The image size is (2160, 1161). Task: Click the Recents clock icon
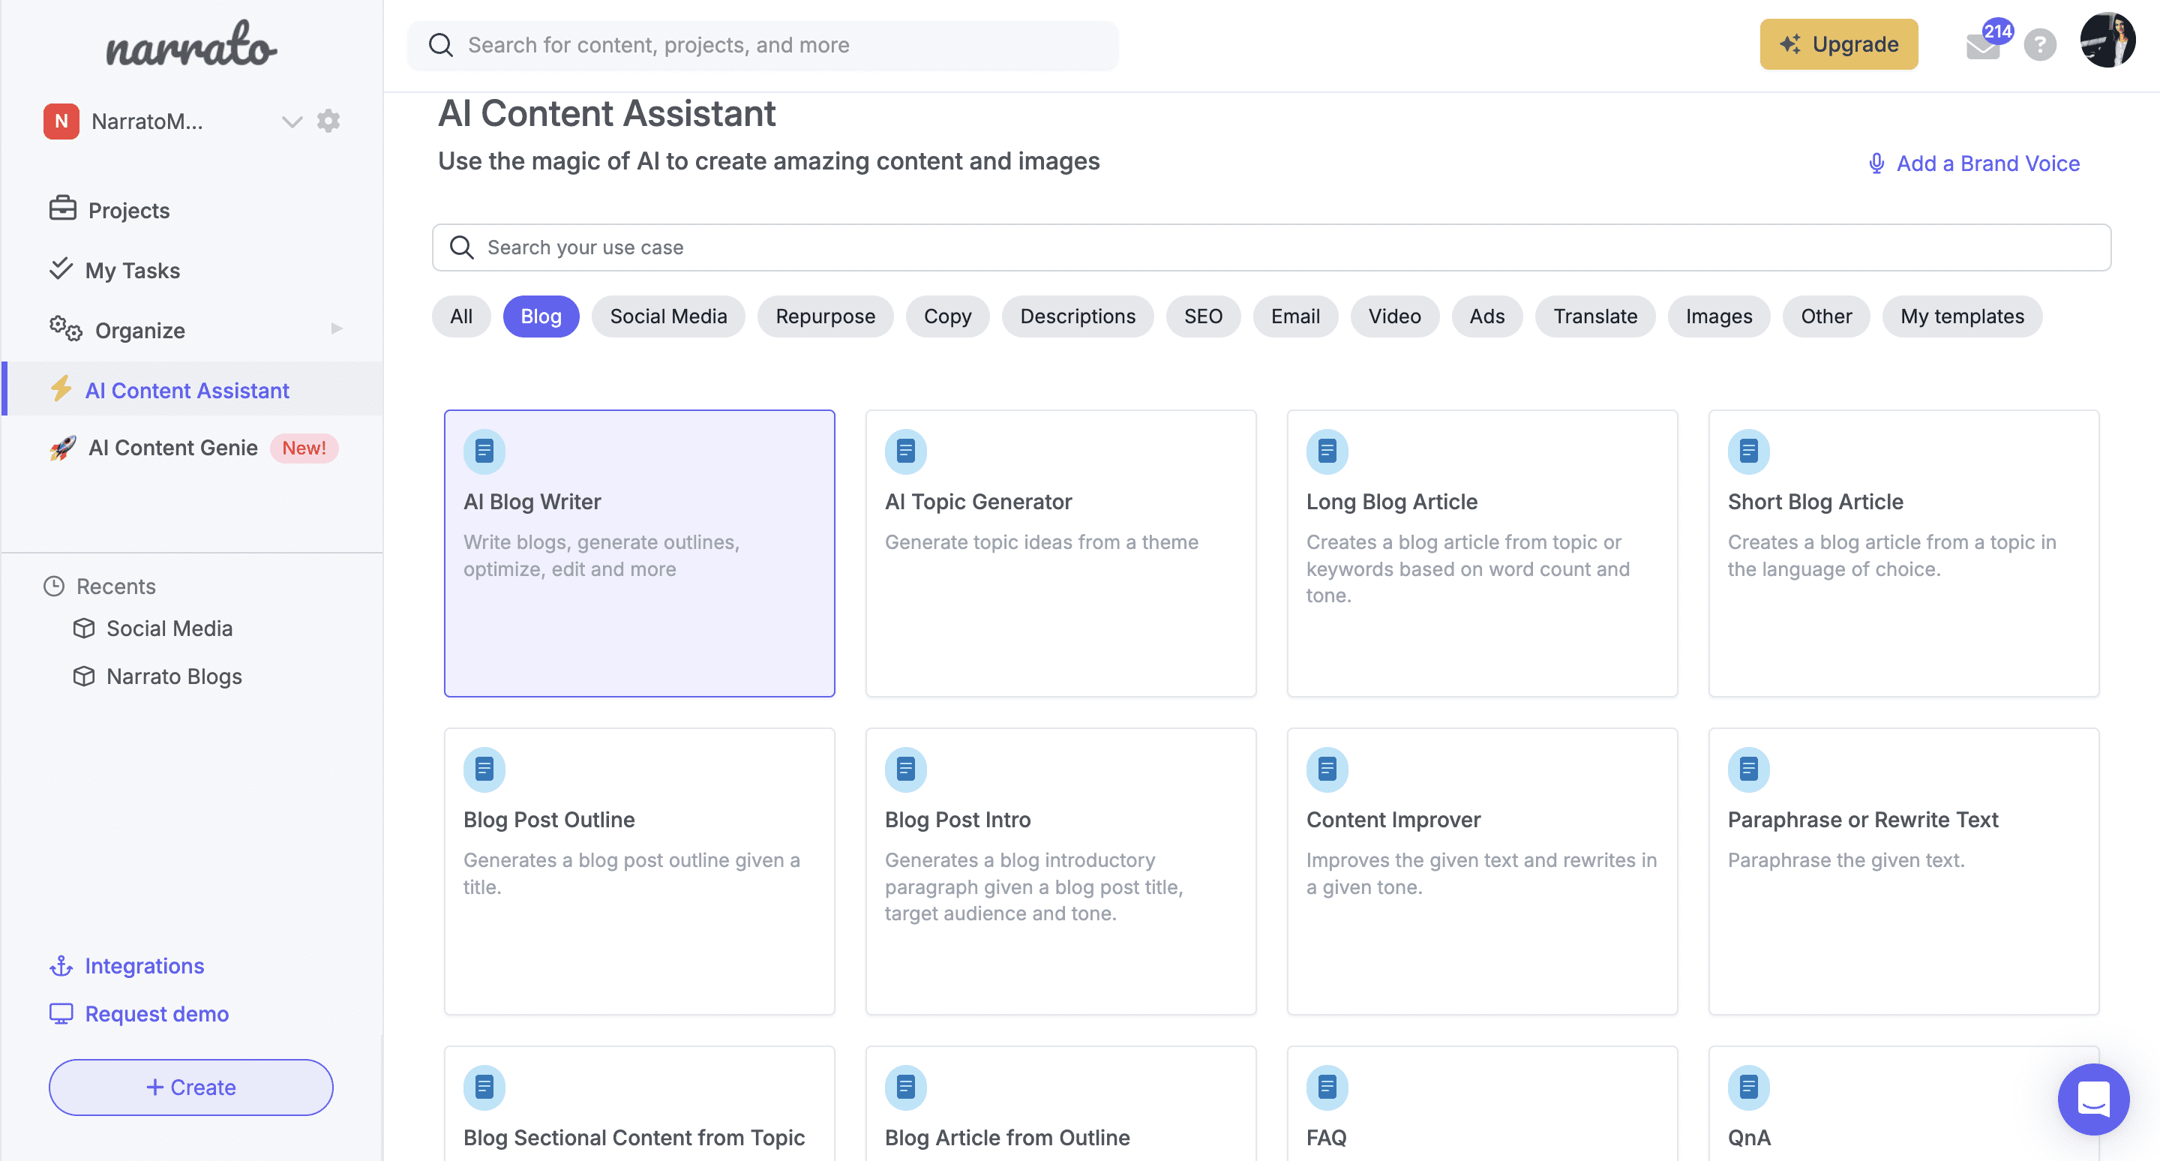click(55, 586)
